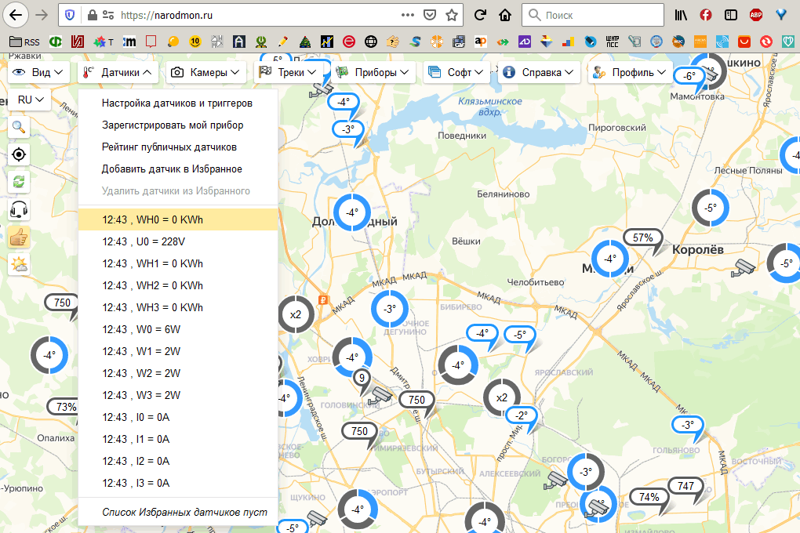Viewport: 800px width, 533px height.
Task: Click the 750 marker near Тимирязевский
Action: [x=359, y=431]
